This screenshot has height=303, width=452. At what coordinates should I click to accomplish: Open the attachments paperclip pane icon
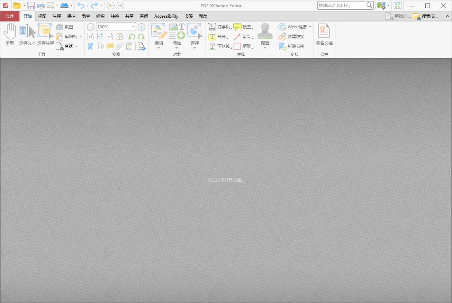(x=120, y=46)
